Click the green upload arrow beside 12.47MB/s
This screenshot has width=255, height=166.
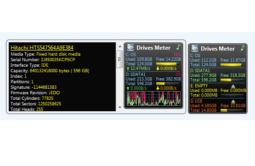tap(128, 69)
